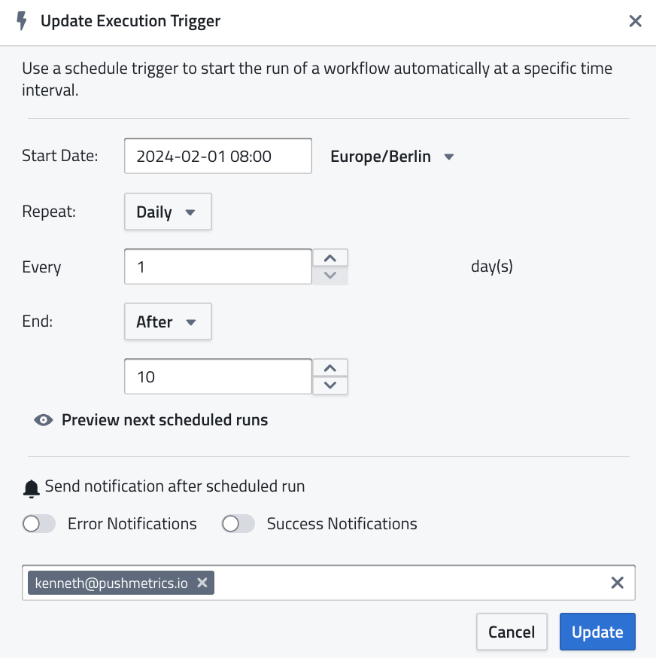Image resolution: width=656 pixels, height=658 pixels.
Task: Click the eye icon beside Preview runs
Action: click(x=44, y=420)
